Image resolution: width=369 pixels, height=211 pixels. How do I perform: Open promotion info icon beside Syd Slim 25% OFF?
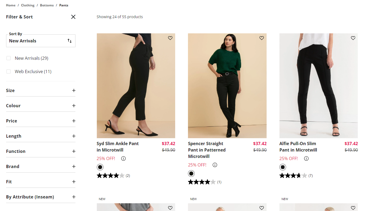(123, 158)
